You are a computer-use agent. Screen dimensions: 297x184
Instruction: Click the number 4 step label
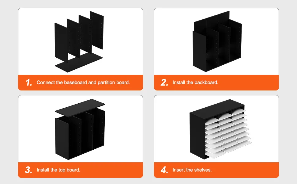[164, 170]
